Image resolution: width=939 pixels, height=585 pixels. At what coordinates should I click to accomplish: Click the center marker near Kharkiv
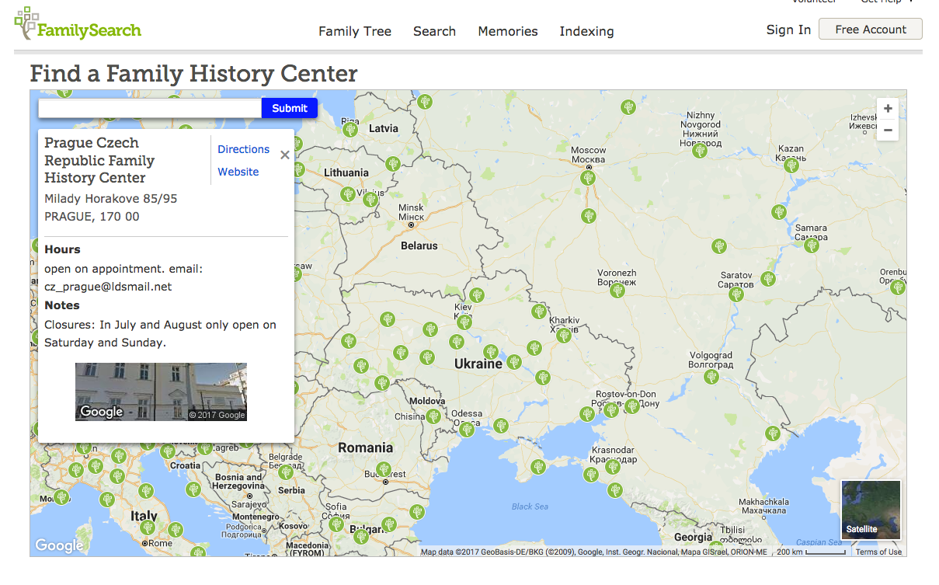pos(564,336)
